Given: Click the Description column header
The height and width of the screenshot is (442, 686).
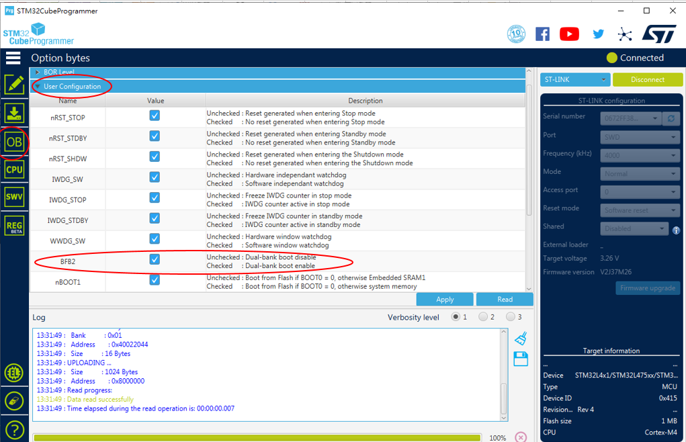Looking at the screenshot, I should coord(366,101).
